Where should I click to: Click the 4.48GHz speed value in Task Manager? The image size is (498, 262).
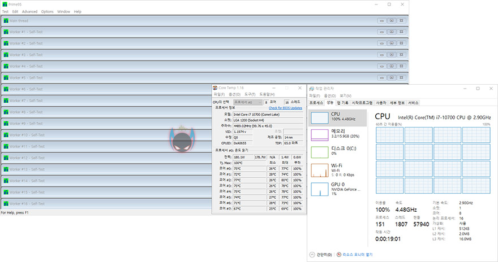click(x=406, y=209)
